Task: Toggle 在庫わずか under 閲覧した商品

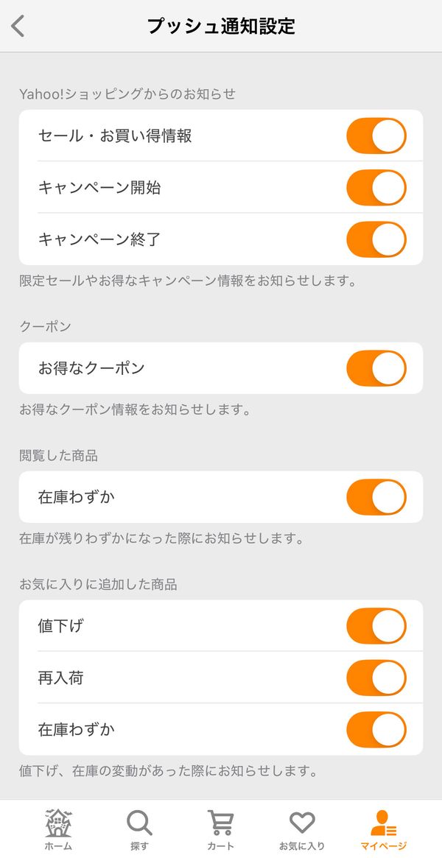Action: tap(376, 497)
